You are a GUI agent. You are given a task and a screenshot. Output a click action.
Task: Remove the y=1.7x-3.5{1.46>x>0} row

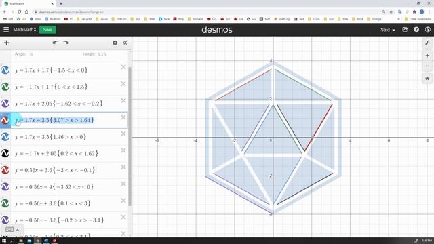[123, 134]
